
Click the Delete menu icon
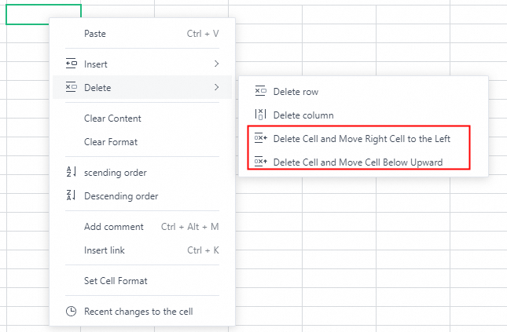coord(71,87)
